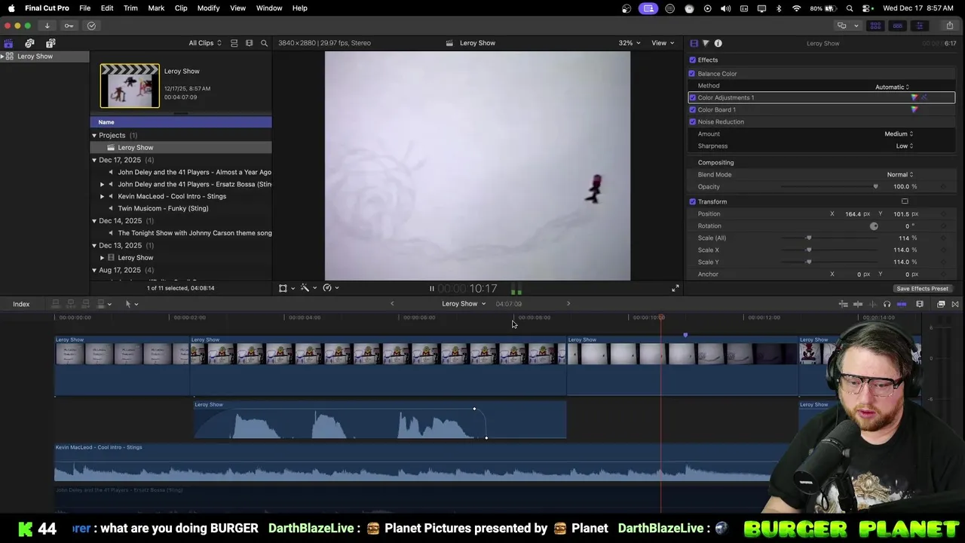Viewport: 965px width, 543px height.
Task: Click the Import Media arrow button
Action: coord(47,26)
